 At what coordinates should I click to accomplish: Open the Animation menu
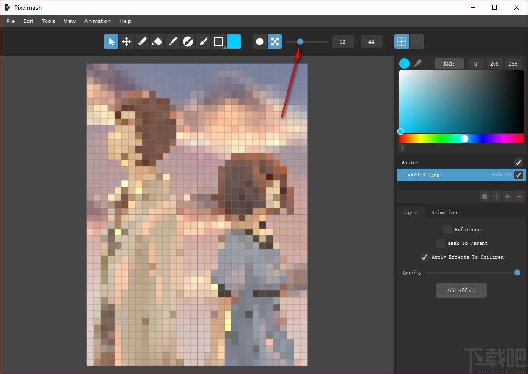point(97,21)
